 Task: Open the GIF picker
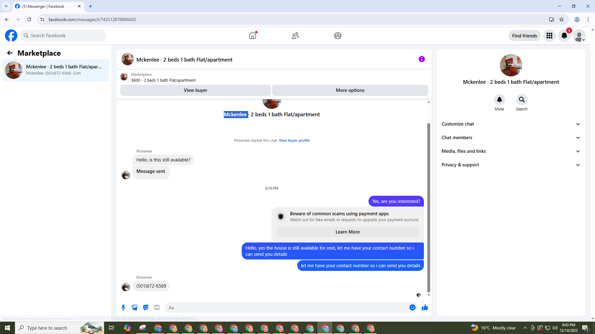coord(157,307)
